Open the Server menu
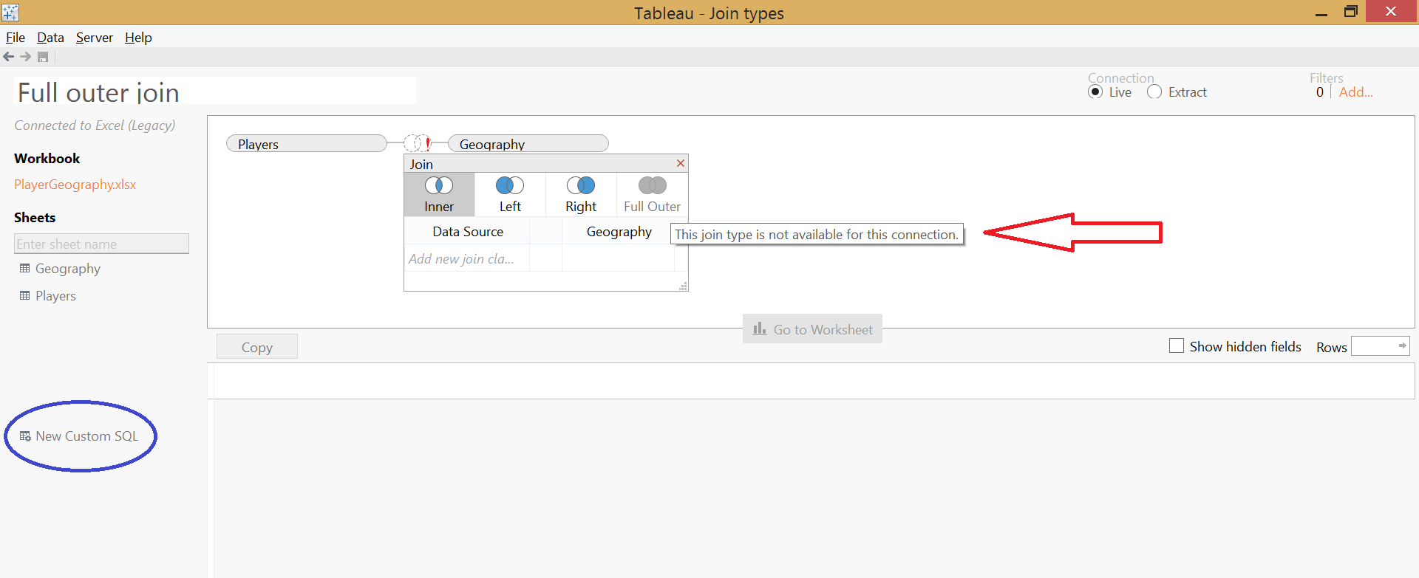1419x578 pixels. 95,38
